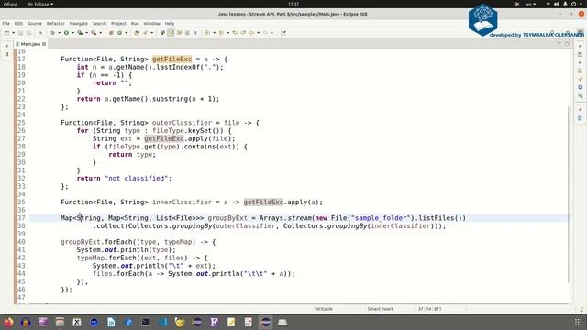The height and width of the screenshot is (330, 587).
Task: Expand the Debug configurations dropdown
Action: click(59, 33)
